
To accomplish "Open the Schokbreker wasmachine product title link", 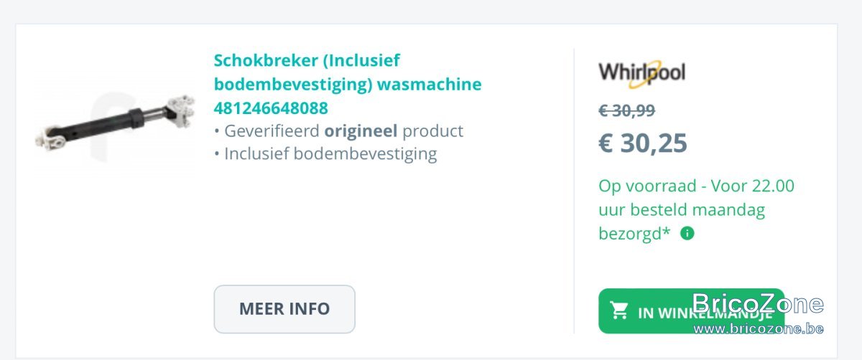I will pyautogui.click(x=348, y=85).
